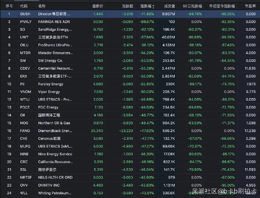Select the GUSH ticker code
260x198 pixels.
(25, 14)
